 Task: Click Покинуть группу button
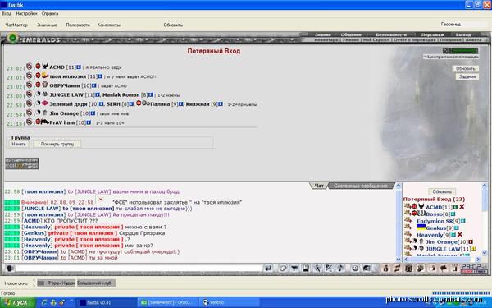[57, 144]
